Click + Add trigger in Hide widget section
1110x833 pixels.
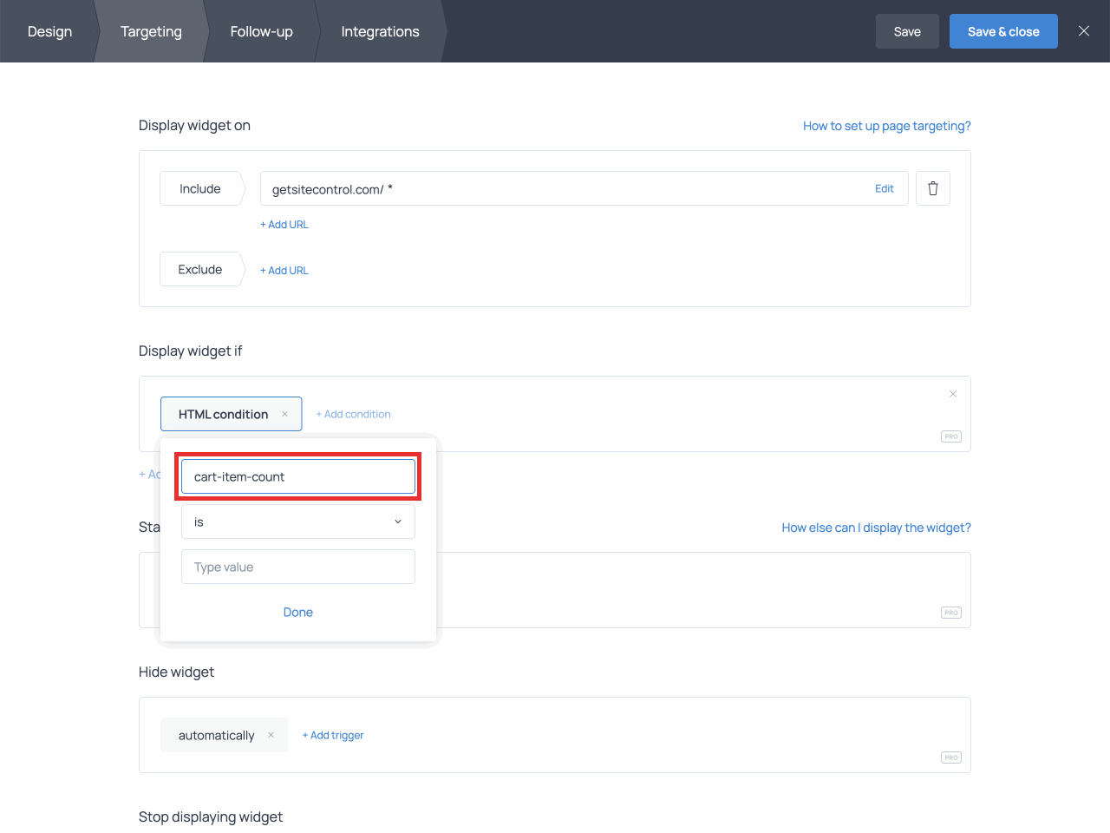point(333,735)
